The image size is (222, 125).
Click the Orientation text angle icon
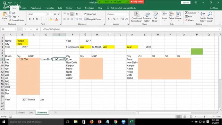77,14
